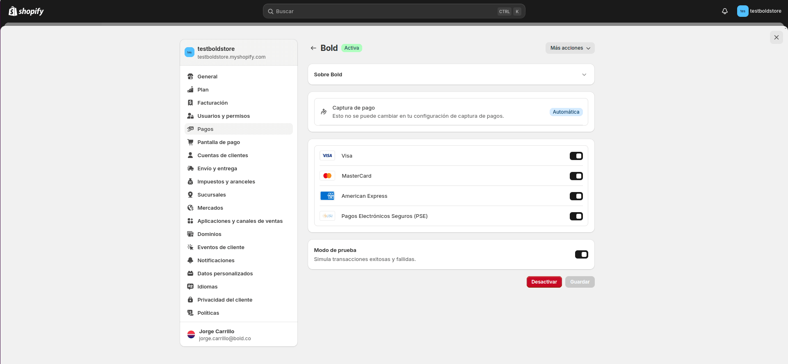Screen dimensions: 788x364
Task: Open Usuarios y permisos section
Action: coord(224,116)
